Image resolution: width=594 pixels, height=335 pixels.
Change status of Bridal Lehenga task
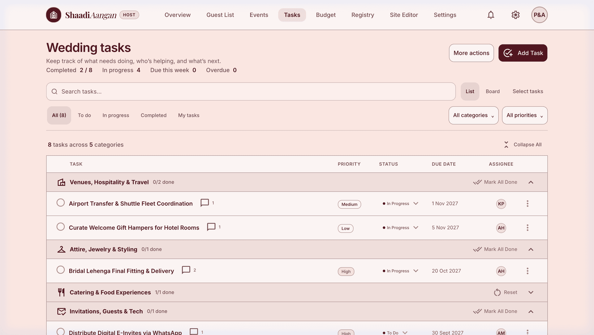point(400,271)
